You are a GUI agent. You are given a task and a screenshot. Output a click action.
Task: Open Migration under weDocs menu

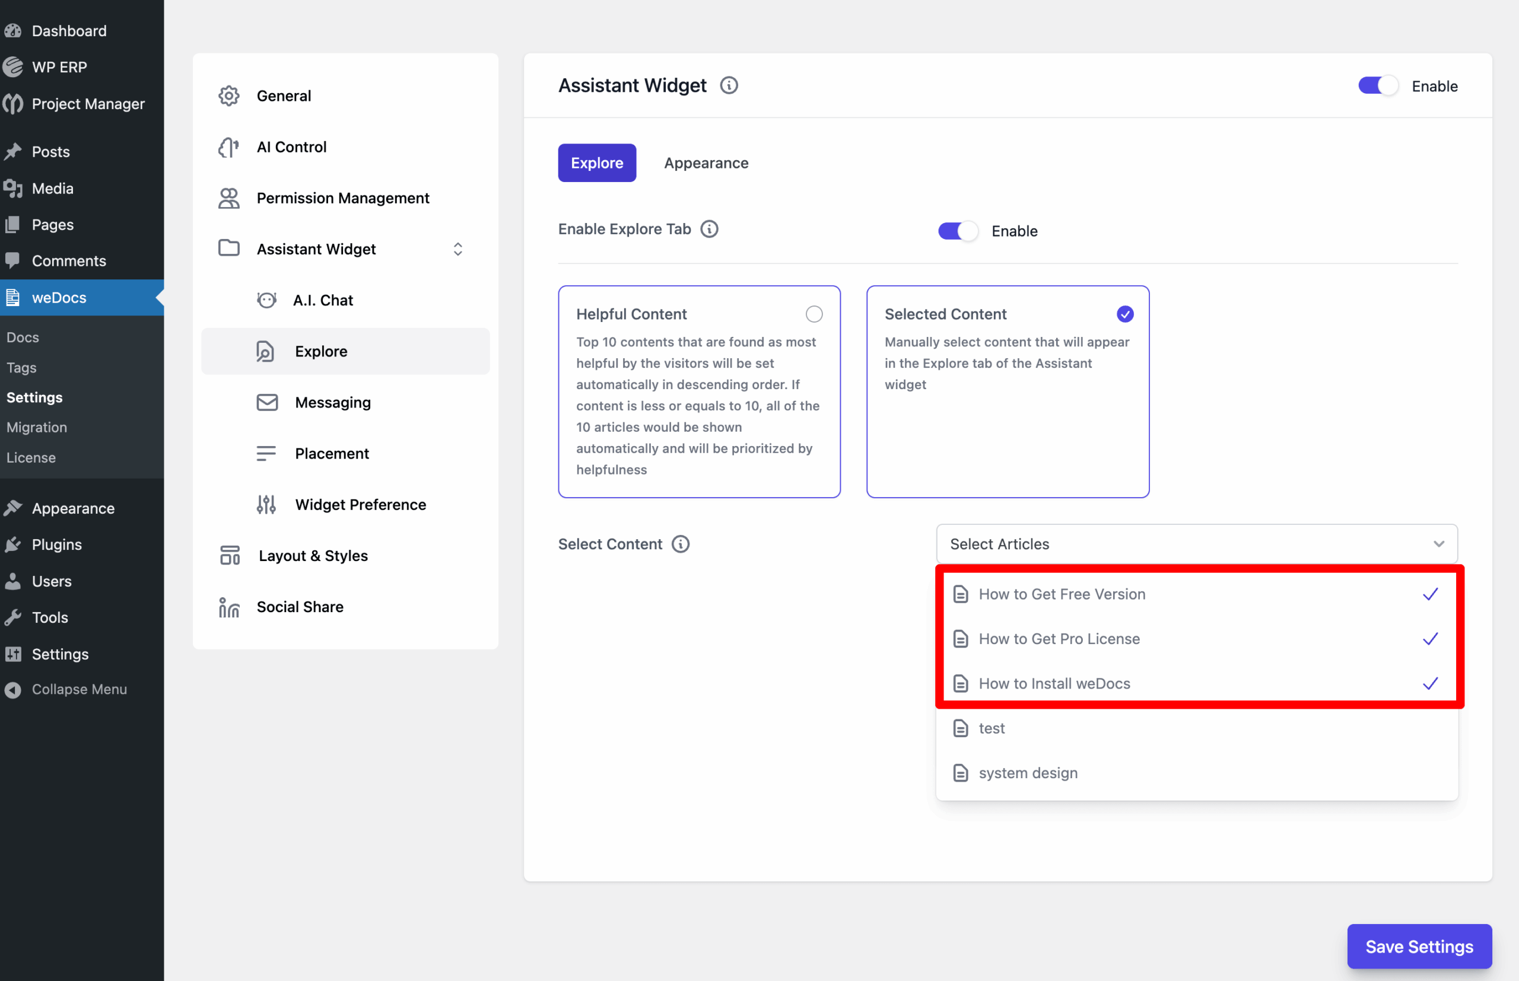[36, 428]
